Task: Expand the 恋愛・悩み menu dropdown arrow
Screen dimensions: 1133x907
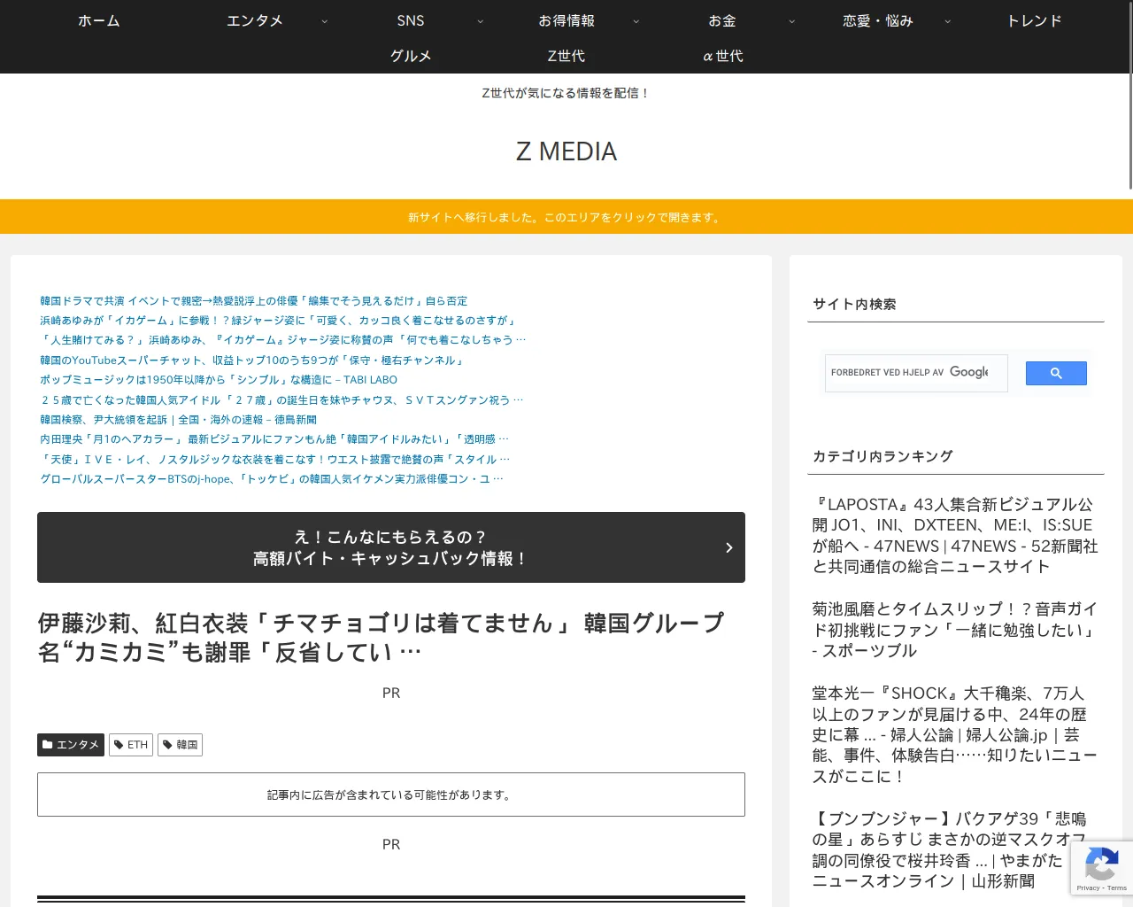Action: (x=948, y=21)
